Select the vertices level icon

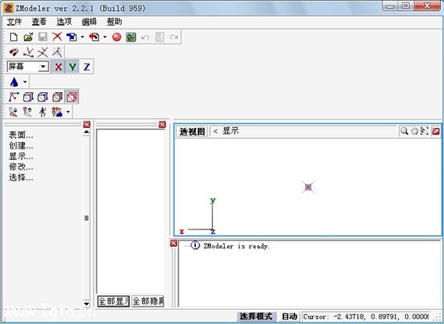[13, 97]
